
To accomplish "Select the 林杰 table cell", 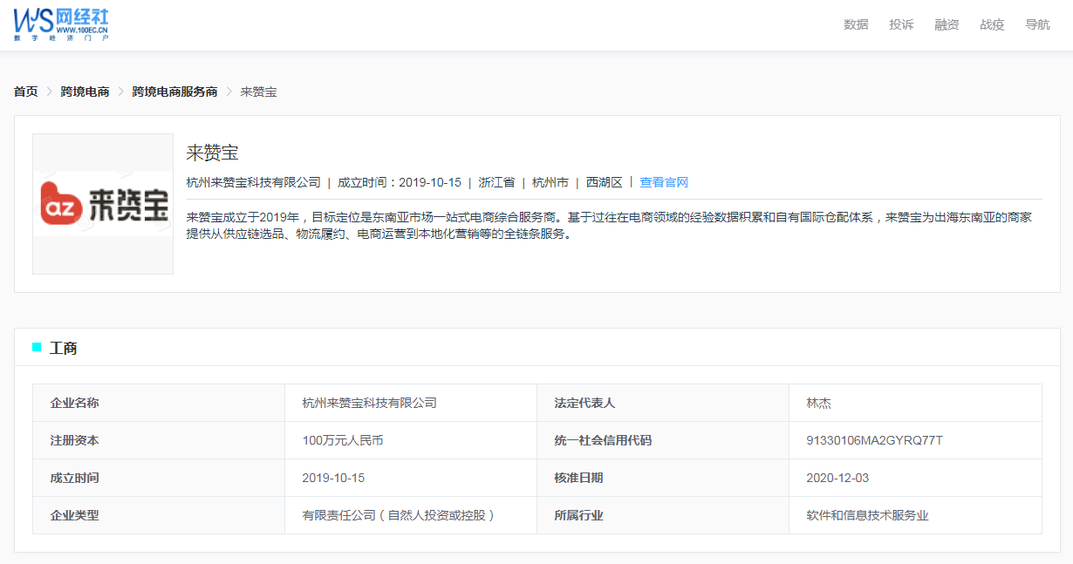I will (915, 403).
